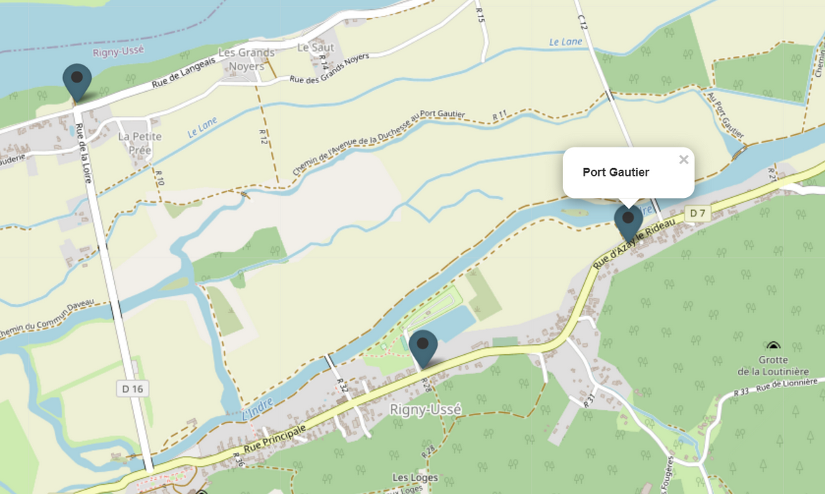Viewport: 825px width, 494px height.
Task: Click the Rue Principale road label
Action: coord(275,440)
